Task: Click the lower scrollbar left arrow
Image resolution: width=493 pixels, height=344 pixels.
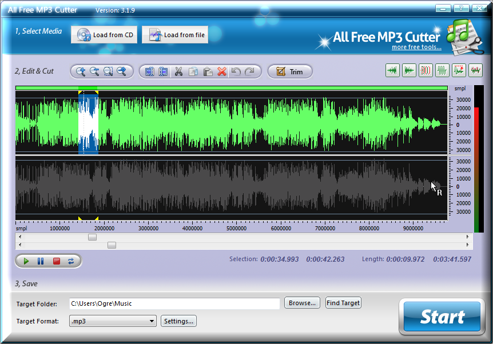Action: click(x=20, y=245)
